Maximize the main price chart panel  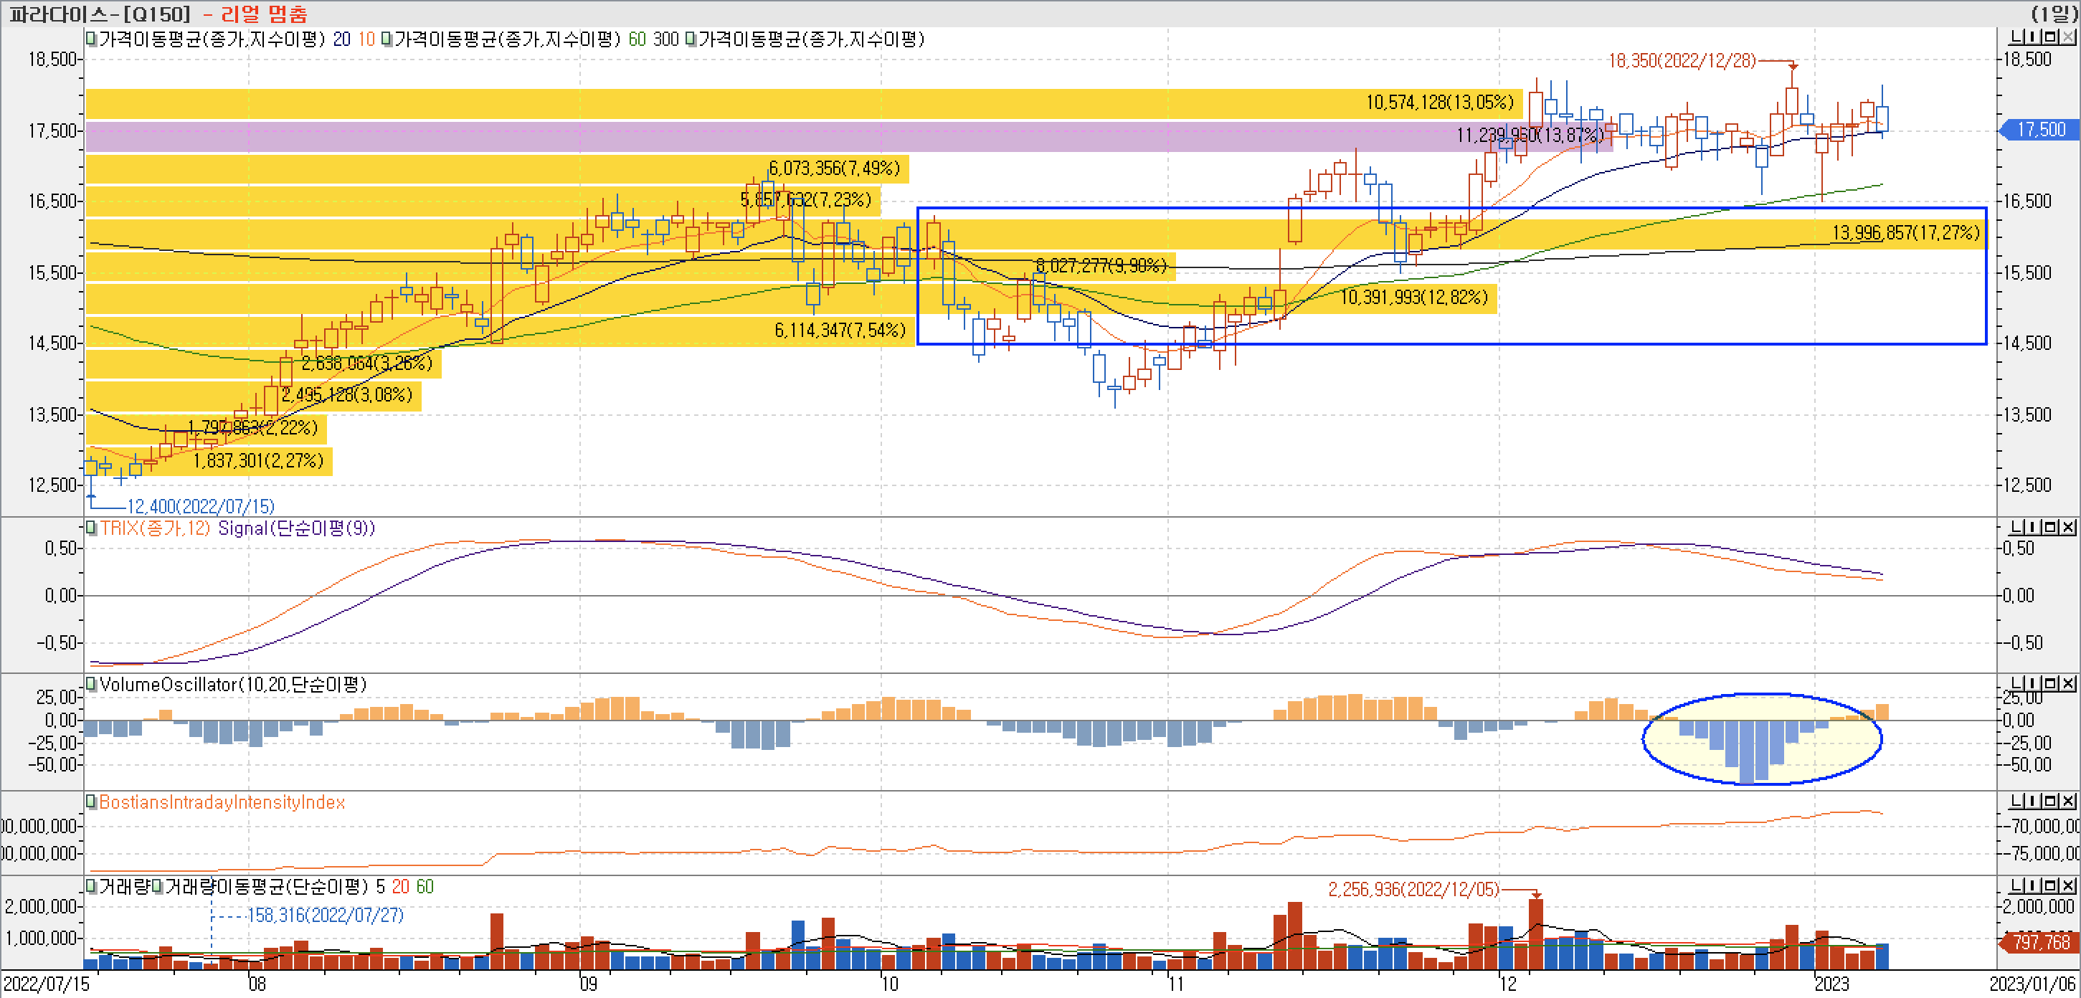[x=2052, y=37]
